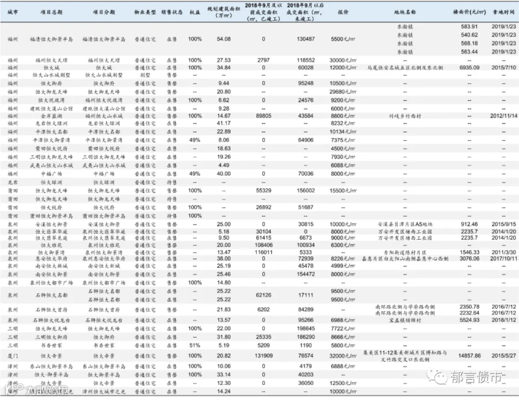
Task: Select the 2015/9/15 land date cell
Action: (x=503, y=224)
